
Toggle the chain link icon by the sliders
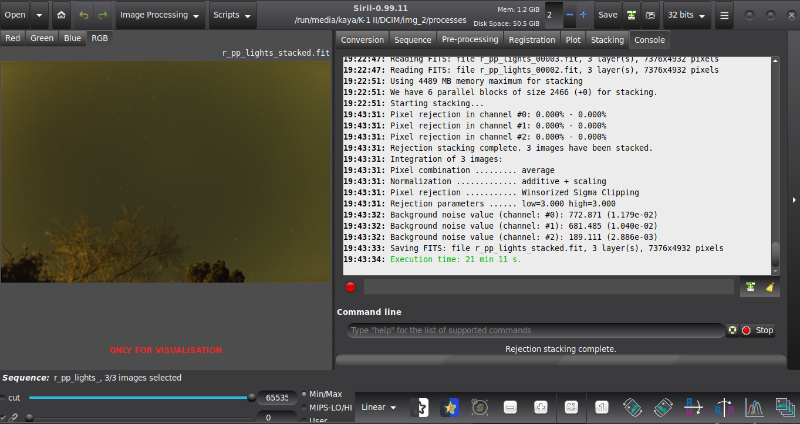[13, 418]
